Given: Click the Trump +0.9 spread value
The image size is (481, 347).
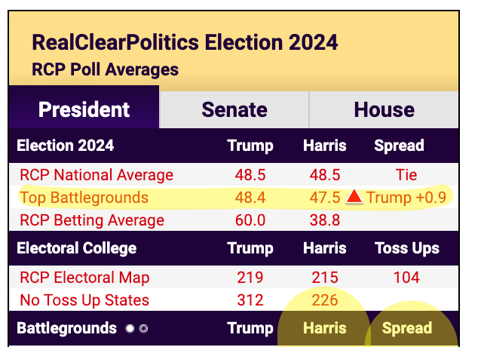Looking at the screenshot, I should 406,198.
